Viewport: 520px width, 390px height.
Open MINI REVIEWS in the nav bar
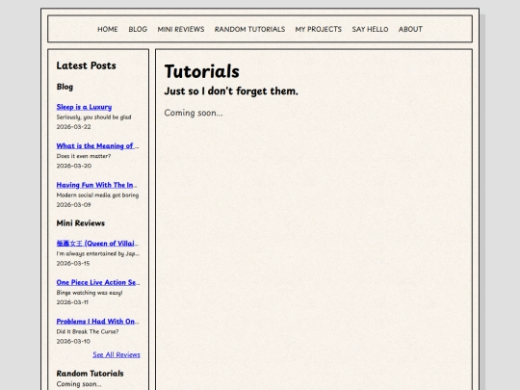click(x=181, y=29)
